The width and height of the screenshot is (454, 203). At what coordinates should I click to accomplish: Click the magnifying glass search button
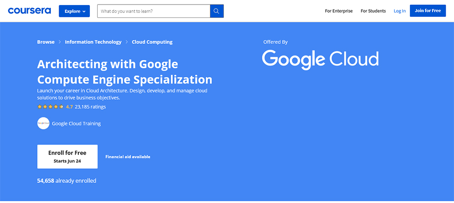click(x=217, y=11)
